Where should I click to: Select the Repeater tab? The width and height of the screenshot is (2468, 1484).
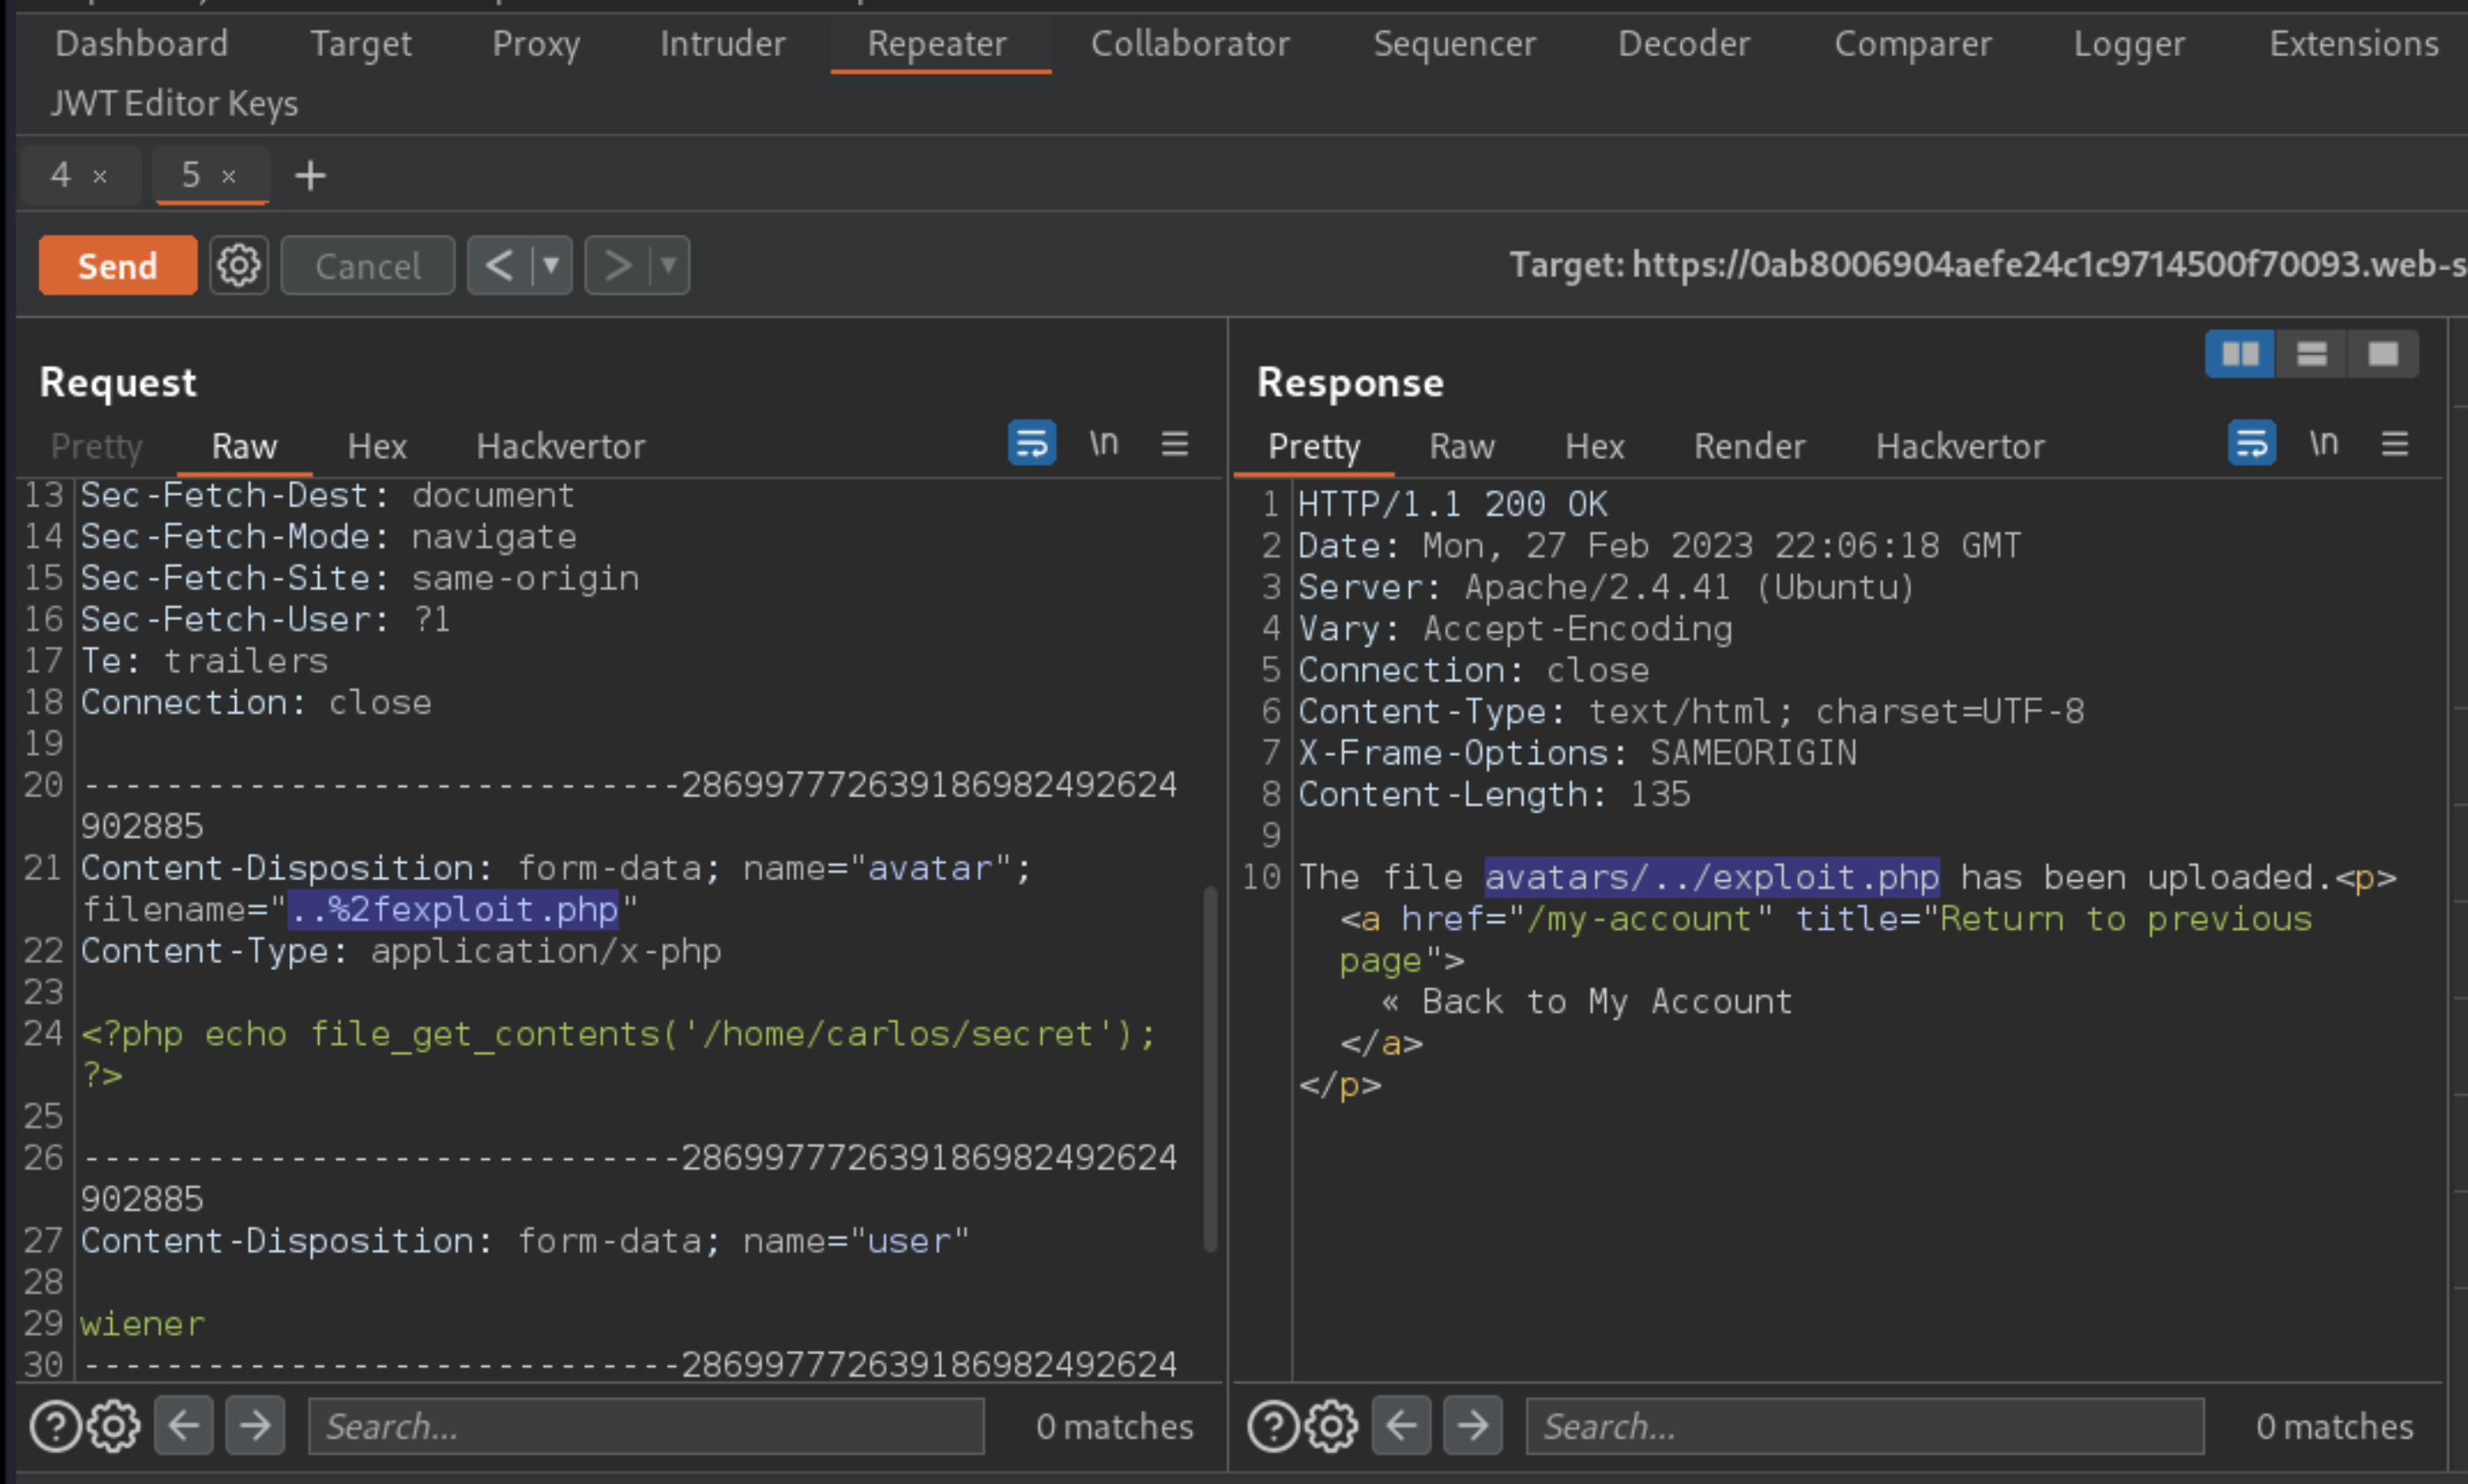[937, 44]
